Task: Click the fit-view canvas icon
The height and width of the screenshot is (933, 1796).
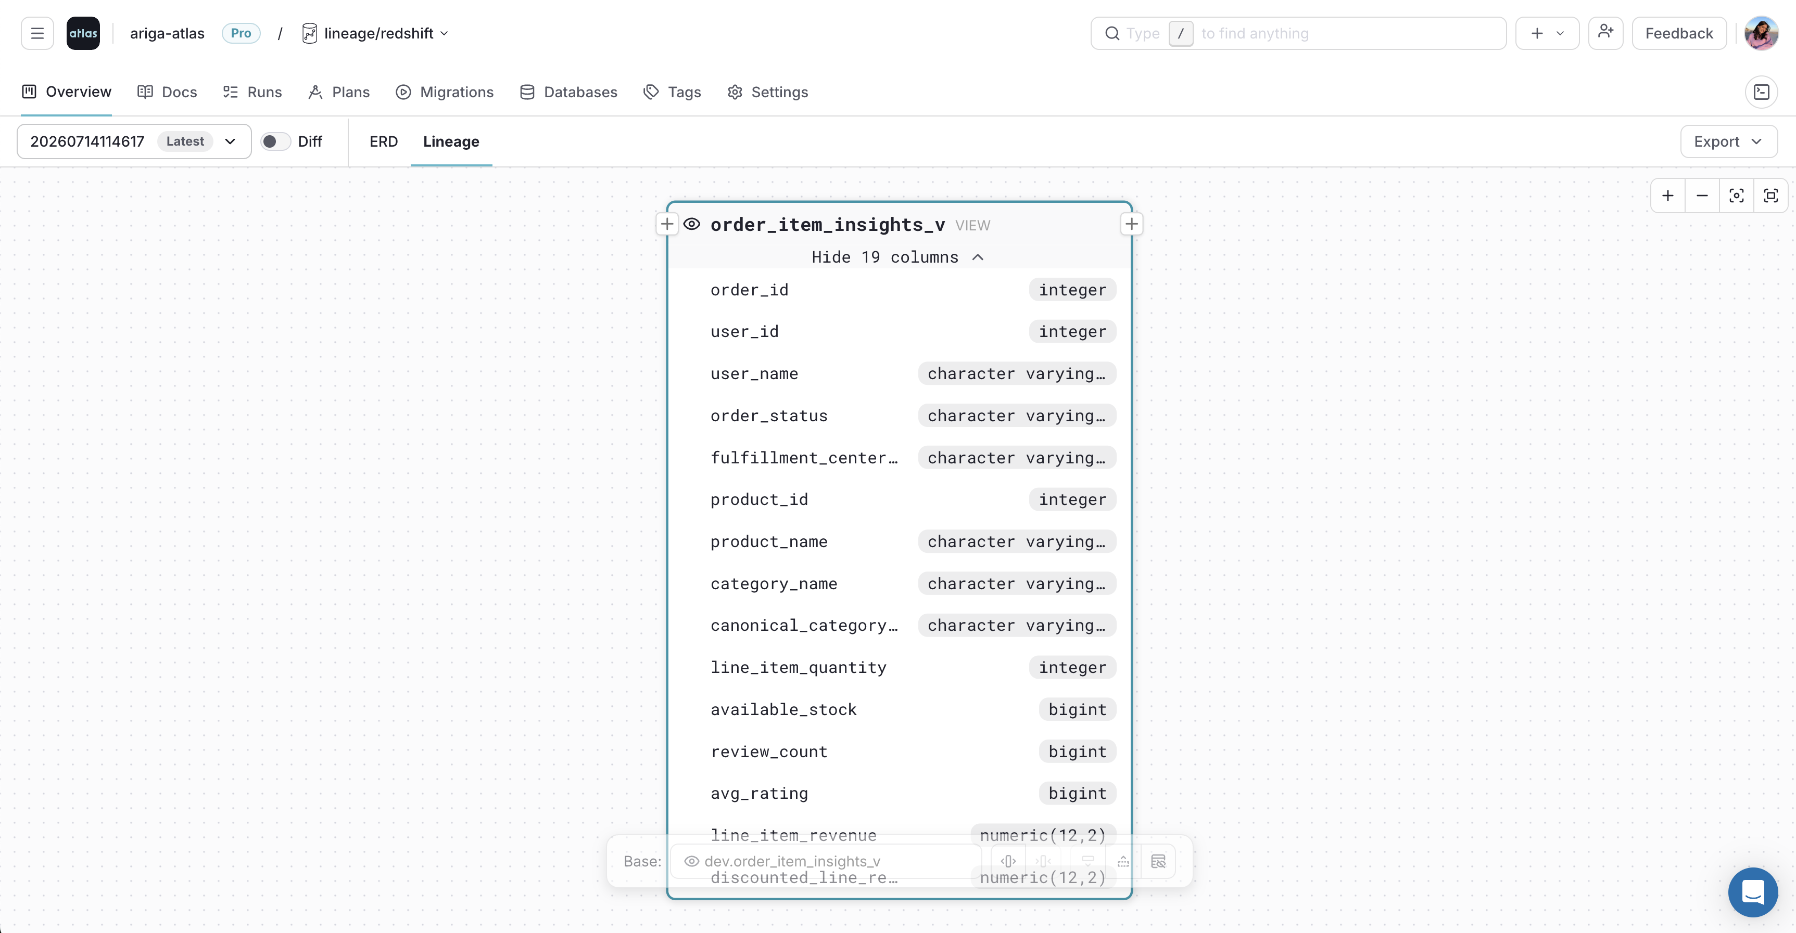Action: click(1771, 196)
